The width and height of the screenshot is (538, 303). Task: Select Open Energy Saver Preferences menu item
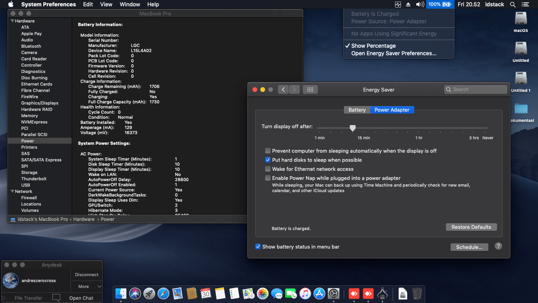click(x=393, y=53)
